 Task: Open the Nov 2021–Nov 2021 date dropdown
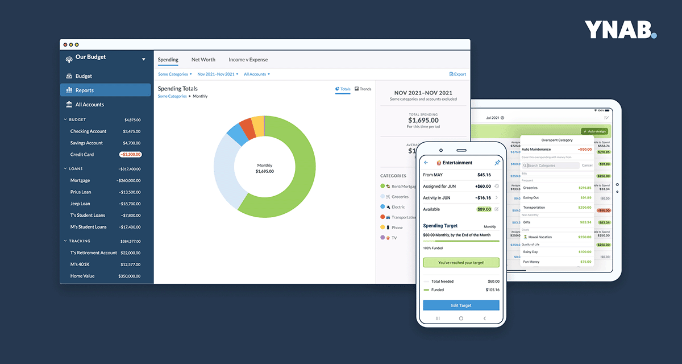coord(218,74)
